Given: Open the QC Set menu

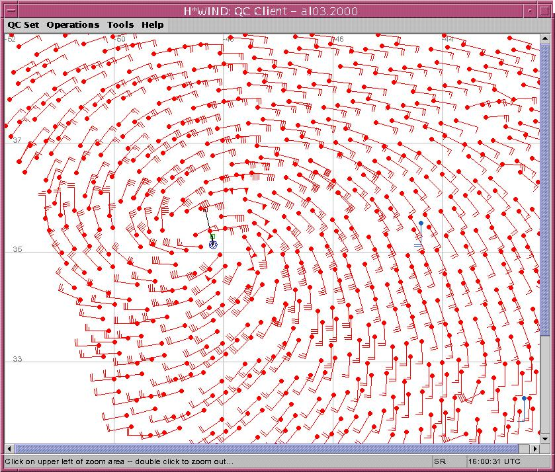Looking at the screenshot, I should (x=23, y=25).
